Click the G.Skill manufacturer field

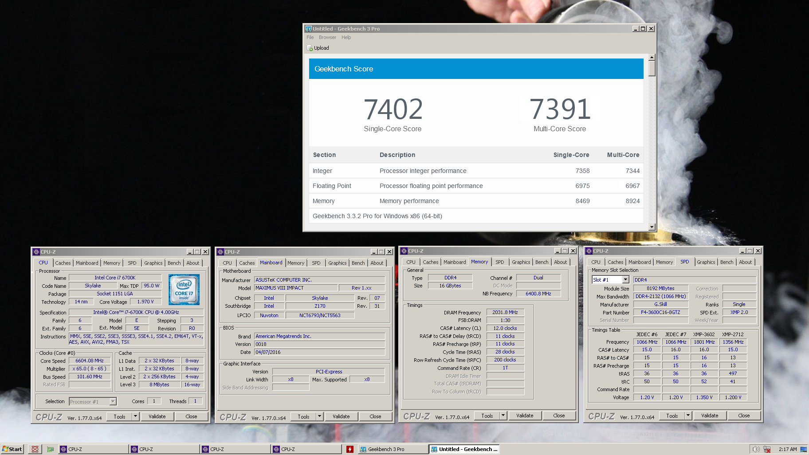[660, 304]
